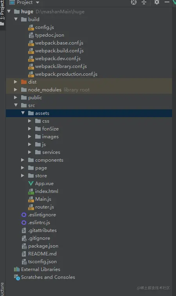Expand the components folder arrow

pyautogui.click(x=23, y=160)
